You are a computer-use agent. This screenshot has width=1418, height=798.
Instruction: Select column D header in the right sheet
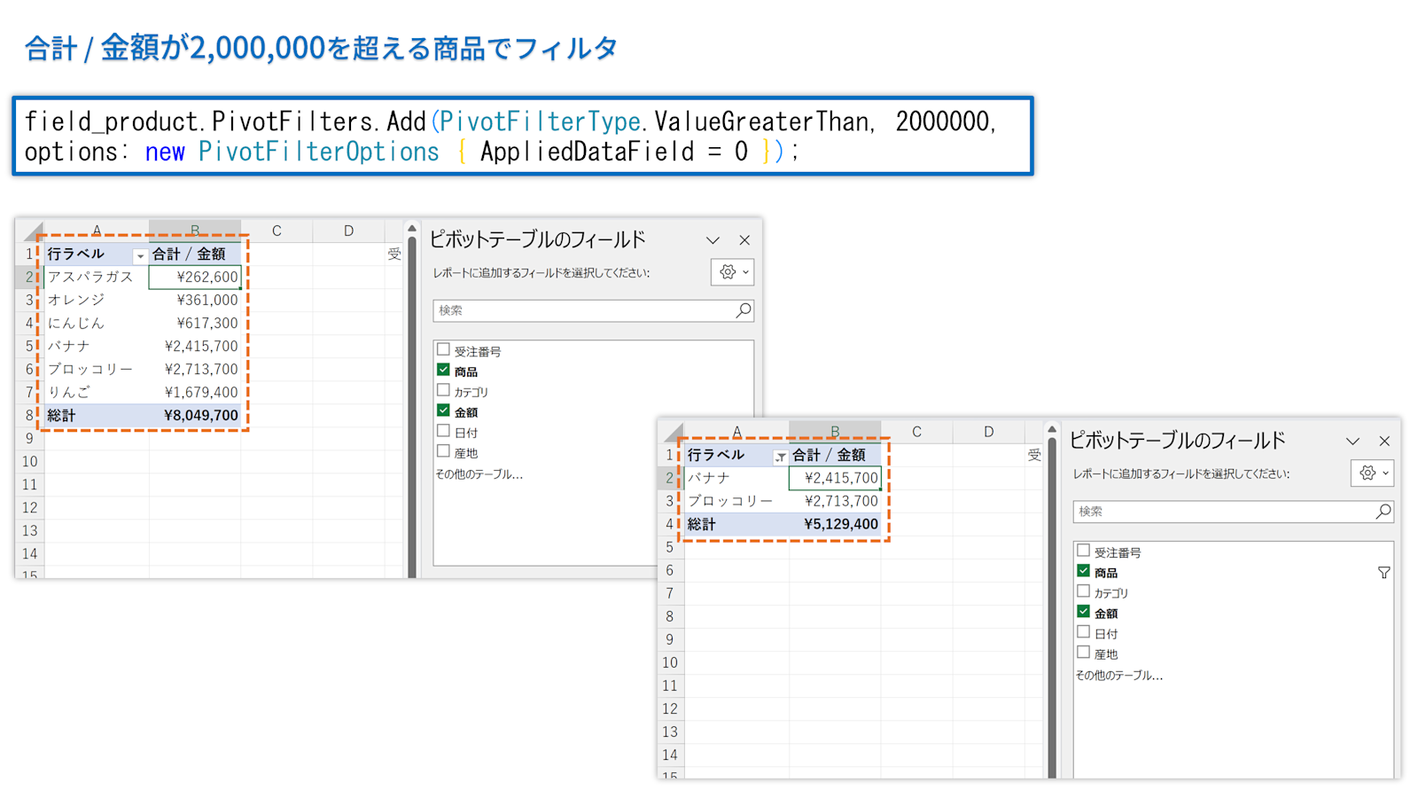click(988, 433)
